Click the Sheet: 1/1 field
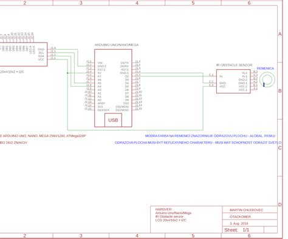Viewport: 288px width, 239px height. (x=237, y=230)
